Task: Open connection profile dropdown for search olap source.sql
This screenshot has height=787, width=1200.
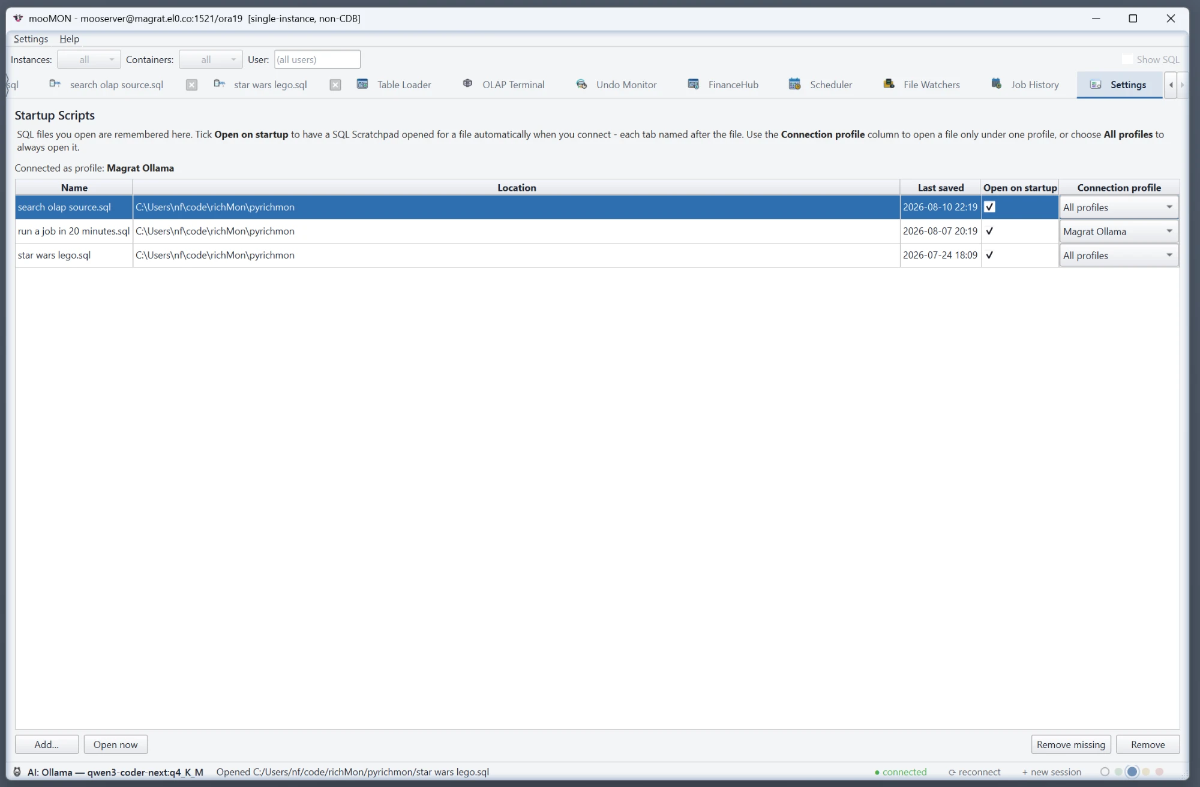Action: click(x=1118, y=208)
